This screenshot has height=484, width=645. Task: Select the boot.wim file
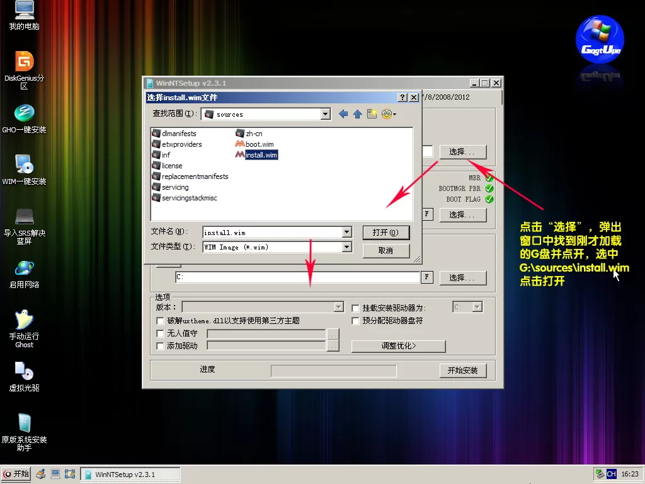click(259, 144)
